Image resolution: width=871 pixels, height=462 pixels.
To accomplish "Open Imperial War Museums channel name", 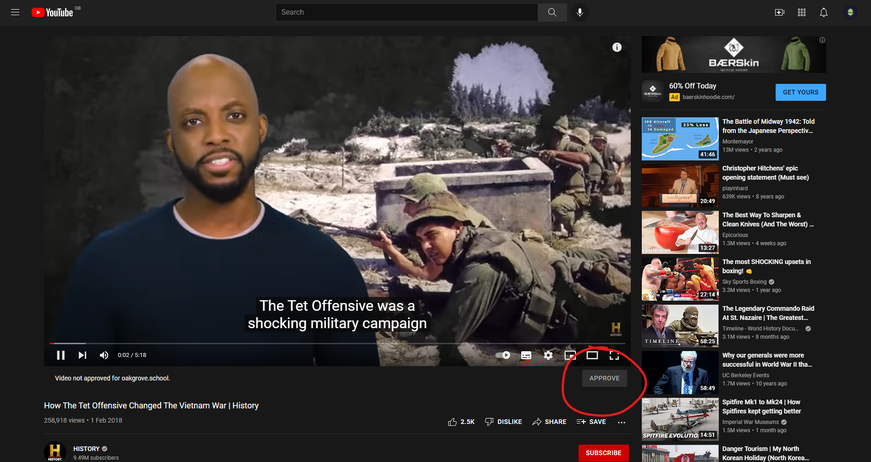I will pyautogui.click(x=750, y=422).
